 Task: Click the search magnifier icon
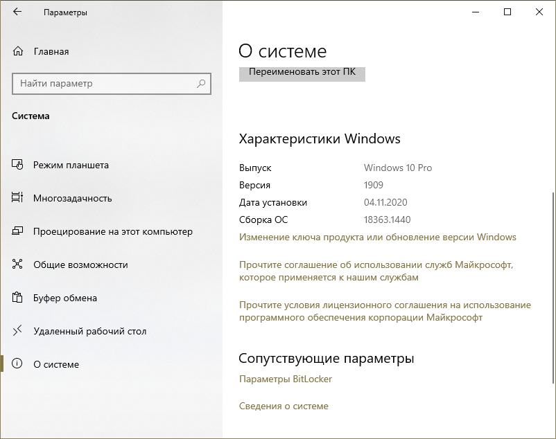[201, 84]
